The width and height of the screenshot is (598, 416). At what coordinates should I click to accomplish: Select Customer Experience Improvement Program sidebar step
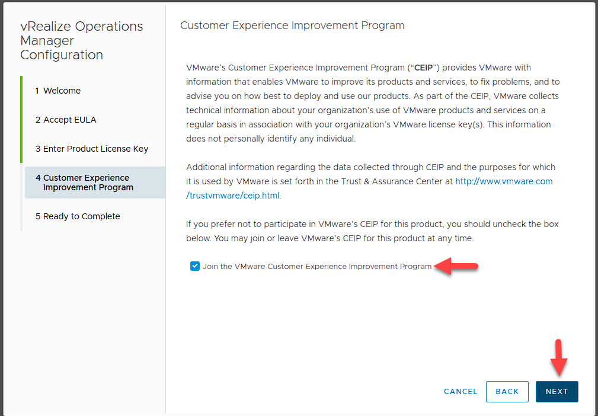(88, 183)
